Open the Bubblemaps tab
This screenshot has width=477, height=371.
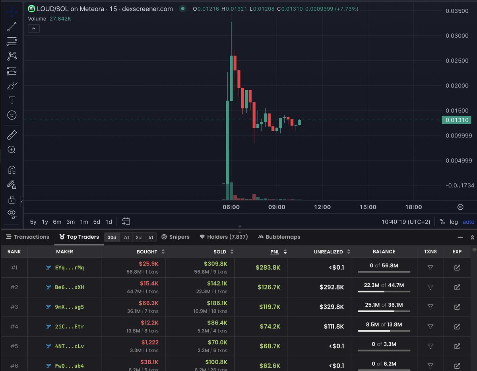pyautogui.click(x=279, y=237)
